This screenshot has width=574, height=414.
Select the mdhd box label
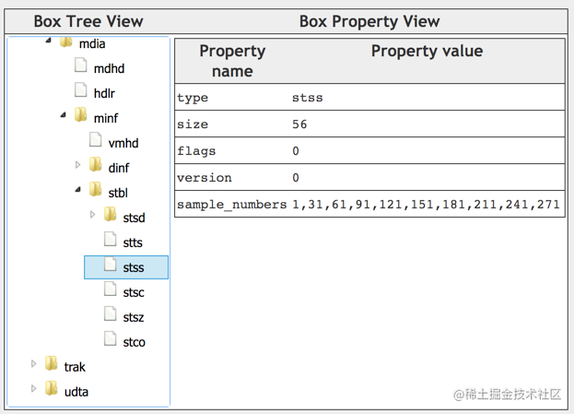pos(109,68)
